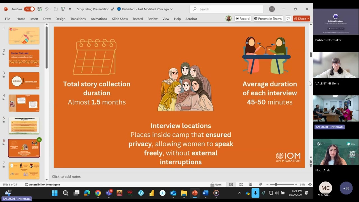The image size is (359, 202).
Task: Select slide 1 thumbnail
Action: [24, 36]
